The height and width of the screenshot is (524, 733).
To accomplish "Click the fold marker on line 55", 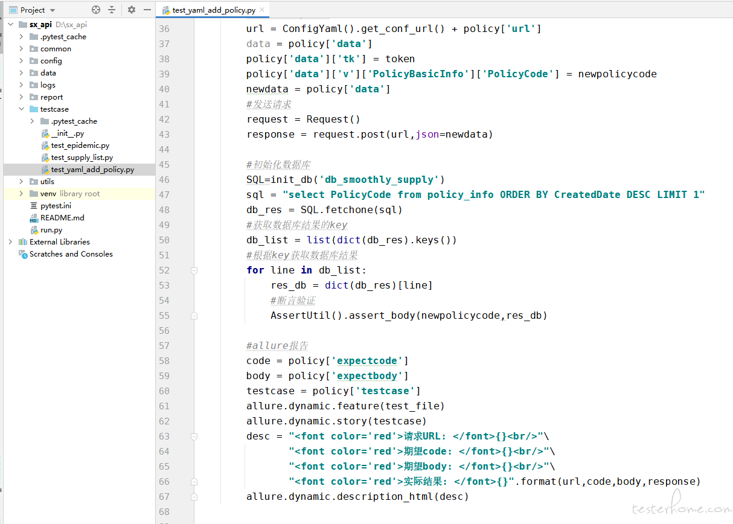I will tap(194, 316).
